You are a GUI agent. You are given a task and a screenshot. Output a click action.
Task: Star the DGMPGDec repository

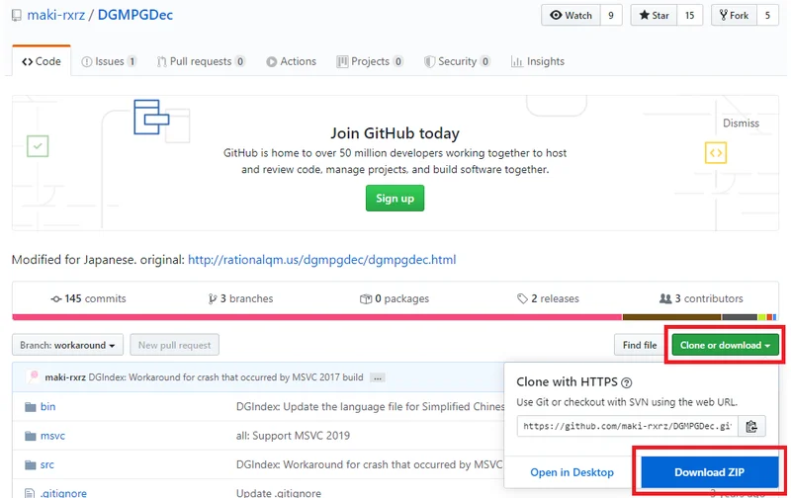click(x=654, y=15)
